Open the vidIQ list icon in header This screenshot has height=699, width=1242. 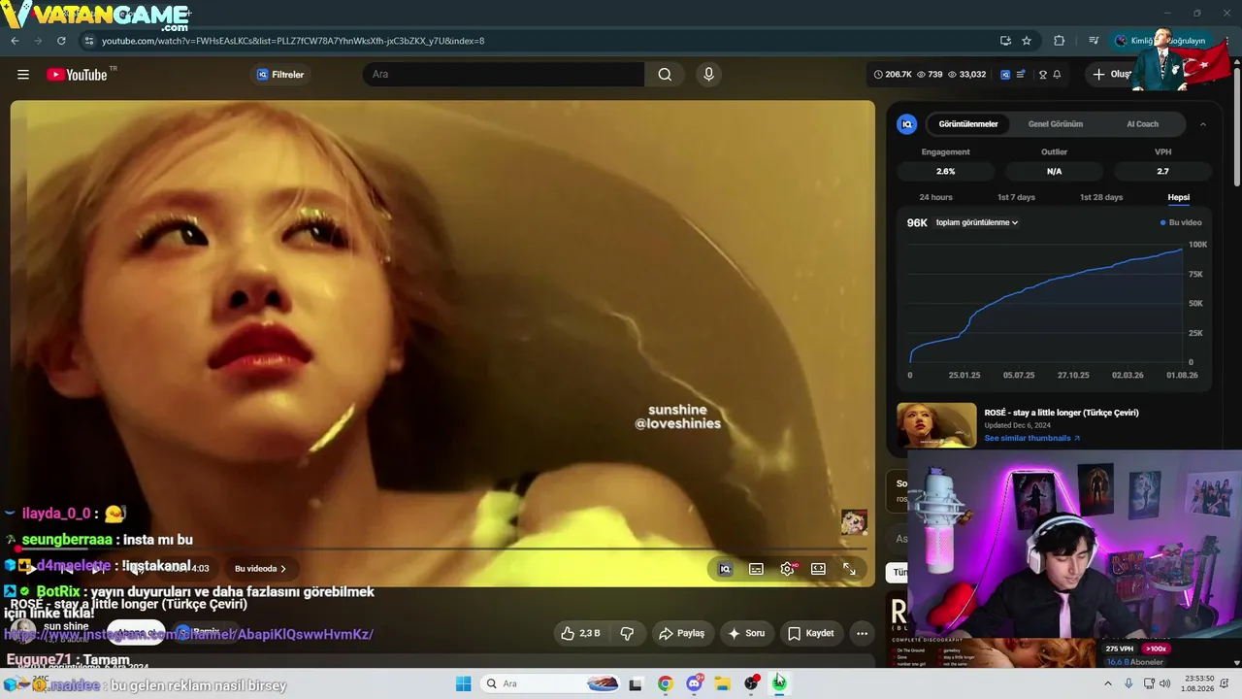[1021, 75]
